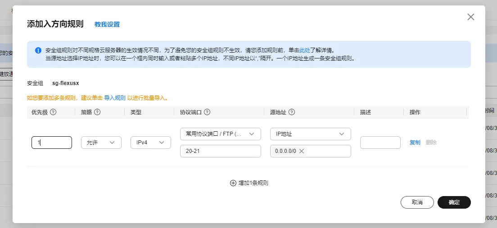Click the source address (源地址) help icon

point(292,112)
